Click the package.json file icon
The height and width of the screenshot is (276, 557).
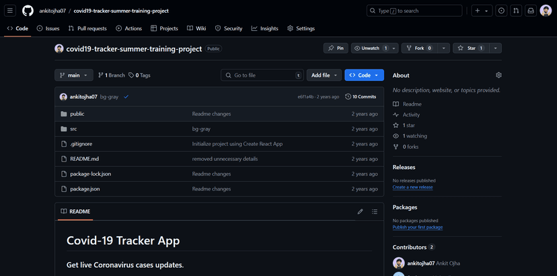(64, 189)
